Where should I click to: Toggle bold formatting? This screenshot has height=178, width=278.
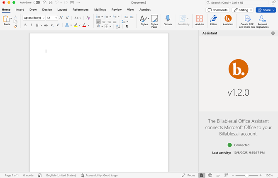25,25
